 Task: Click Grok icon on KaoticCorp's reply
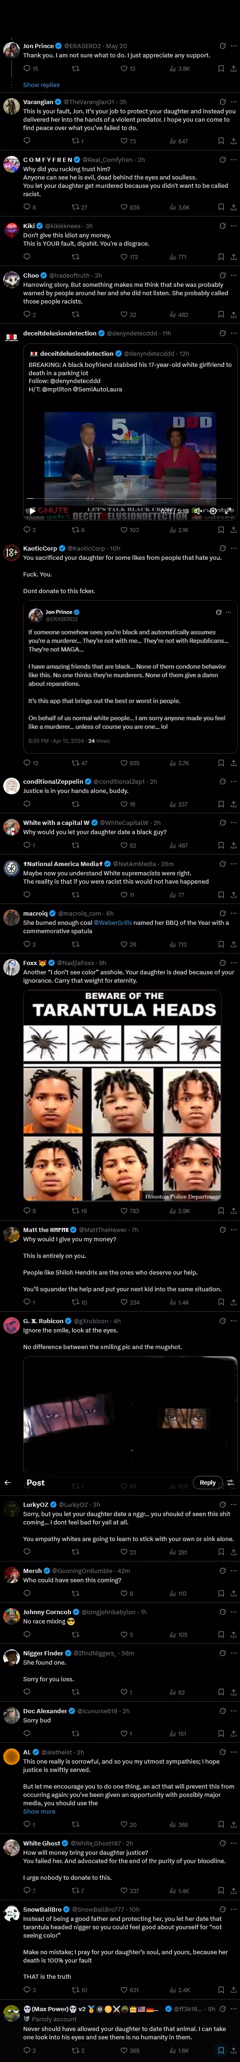(x=218, y=548)
